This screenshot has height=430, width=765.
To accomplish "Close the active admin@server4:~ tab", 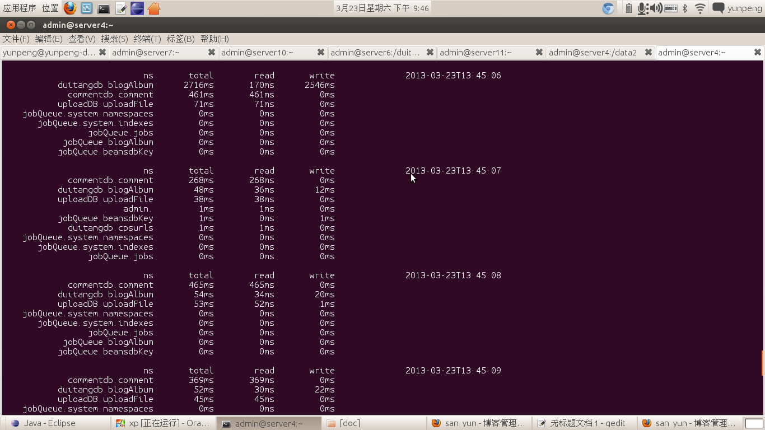I will click(x=758, y=52).
